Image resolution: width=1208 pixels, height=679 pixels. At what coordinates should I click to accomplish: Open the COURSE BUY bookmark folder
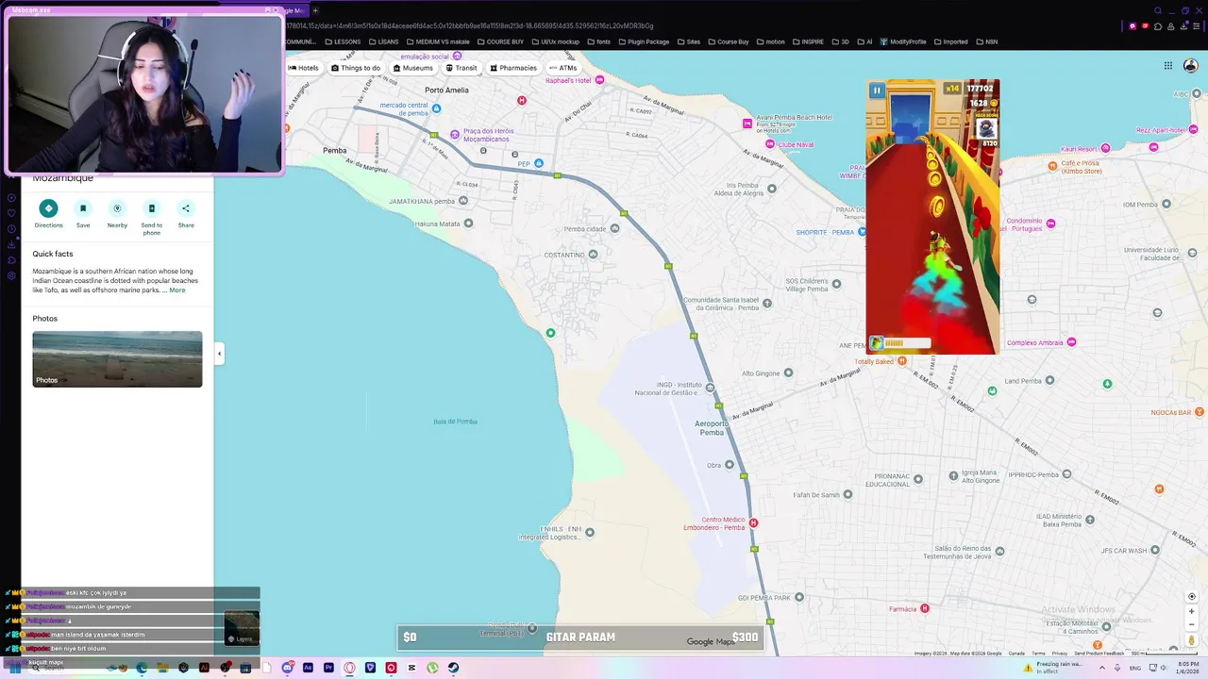(500, 41)
